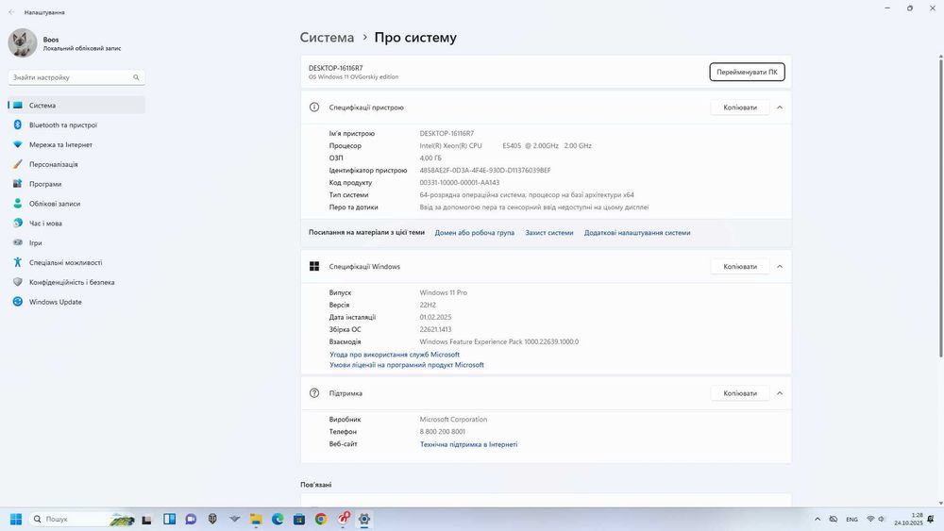The image size is (944, 531).
Task: Select the install date 01.02.2025
Action: click(435, 318)
